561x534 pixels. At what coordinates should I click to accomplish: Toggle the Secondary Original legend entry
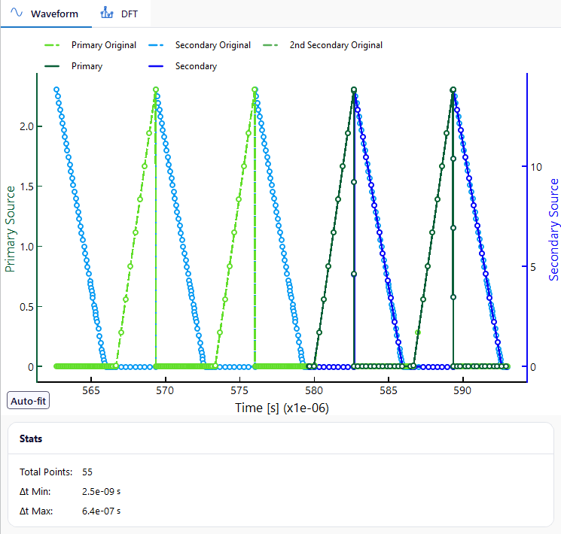click(200, 45)
